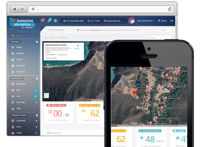Close the Ferry Arrival widget
Screen dimensions: 207x147
pyautogui.click(x=70, y=105)
